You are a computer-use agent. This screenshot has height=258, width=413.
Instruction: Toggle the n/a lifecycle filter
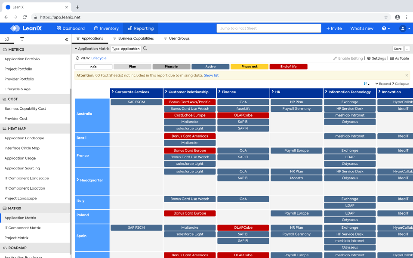coord(93,66)
